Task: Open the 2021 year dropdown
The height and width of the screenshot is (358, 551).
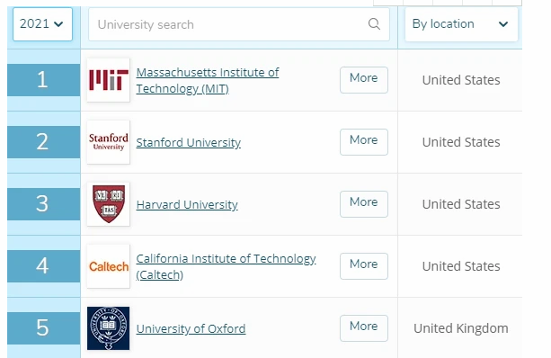Action: [x=42, y=24]
